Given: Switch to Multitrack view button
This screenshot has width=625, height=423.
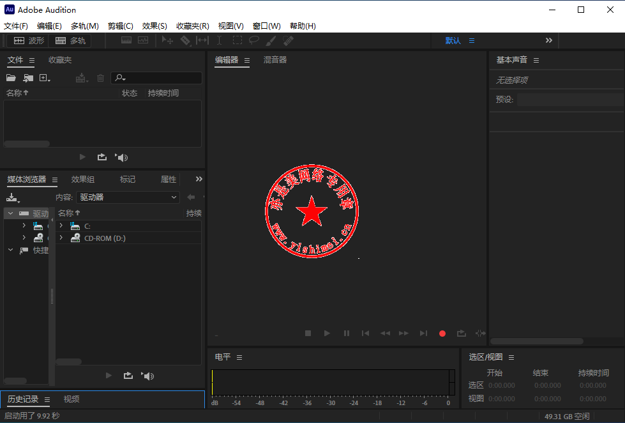Looking at the screenshot, I should [x=70, y=41].
